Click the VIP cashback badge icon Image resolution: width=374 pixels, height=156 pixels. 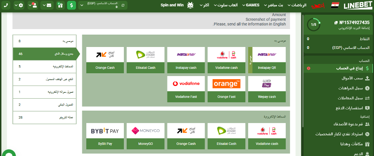click(367, 134)
